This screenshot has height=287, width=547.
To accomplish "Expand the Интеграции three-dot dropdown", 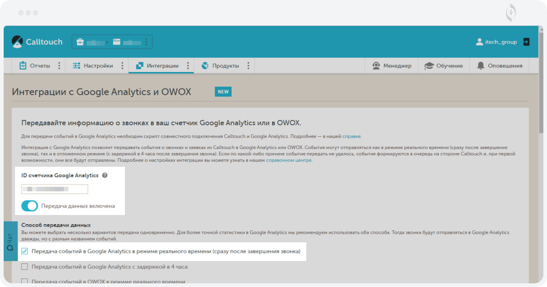I will [188, 66].
